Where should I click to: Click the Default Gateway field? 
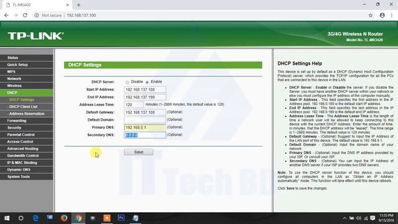coord(145,112)
